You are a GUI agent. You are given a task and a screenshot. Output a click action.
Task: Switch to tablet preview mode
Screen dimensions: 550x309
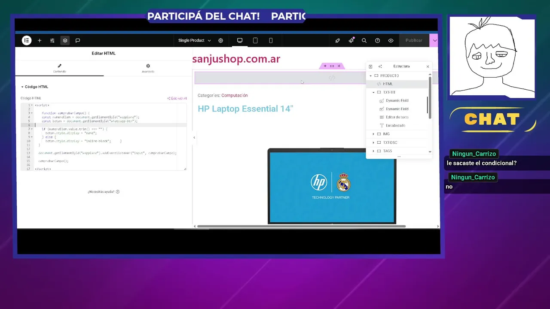point(255,40)
